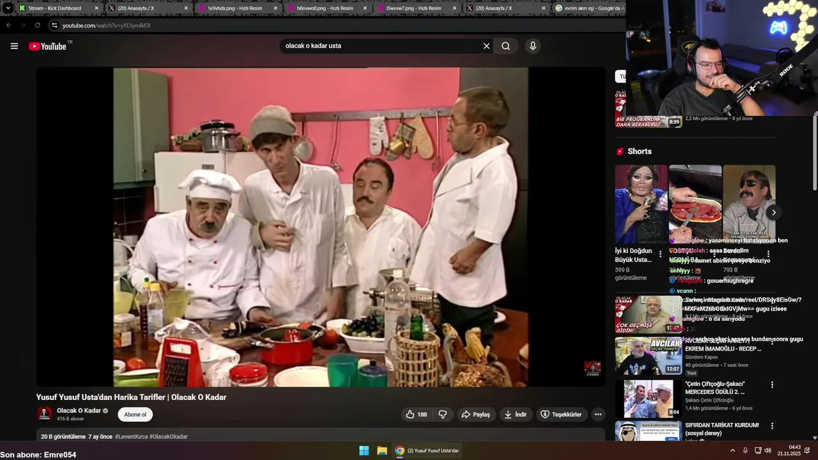
Task: Reload the current page
Action: (x=38, y=26)
